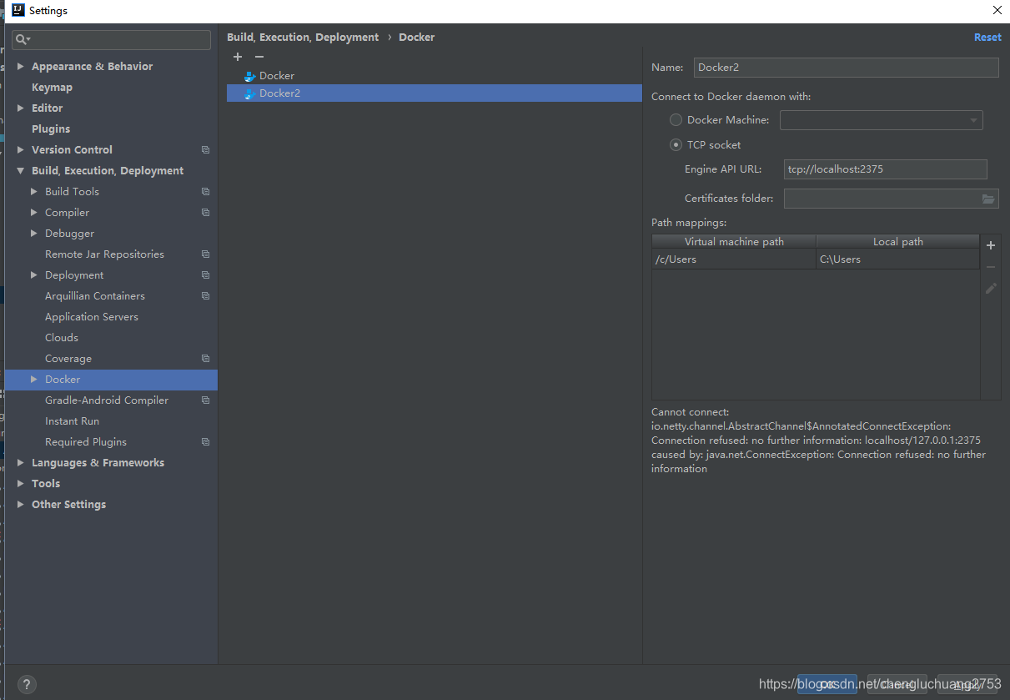The image size is (1010, 700).
Task: Select C:\Users local path cell
Action: 897,259
